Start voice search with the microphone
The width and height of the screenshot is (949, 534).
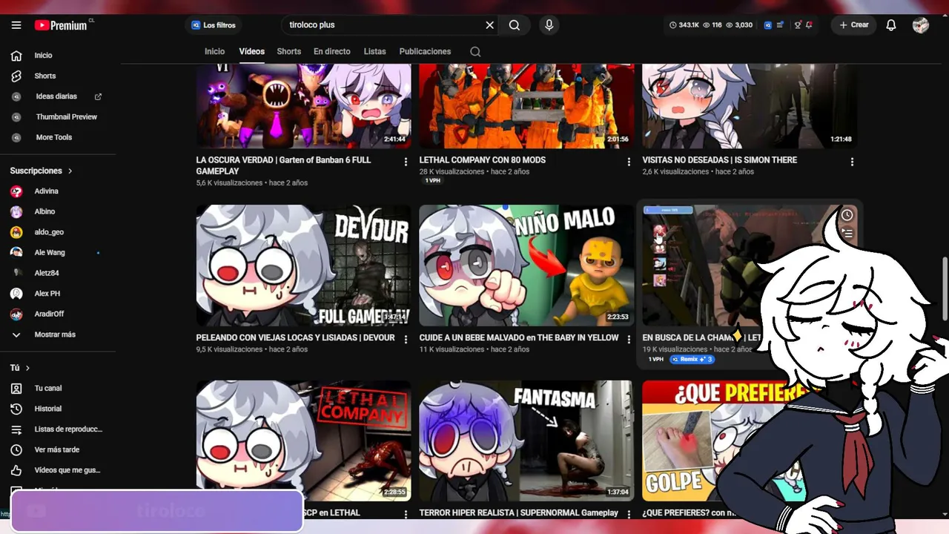click(549, 25)
